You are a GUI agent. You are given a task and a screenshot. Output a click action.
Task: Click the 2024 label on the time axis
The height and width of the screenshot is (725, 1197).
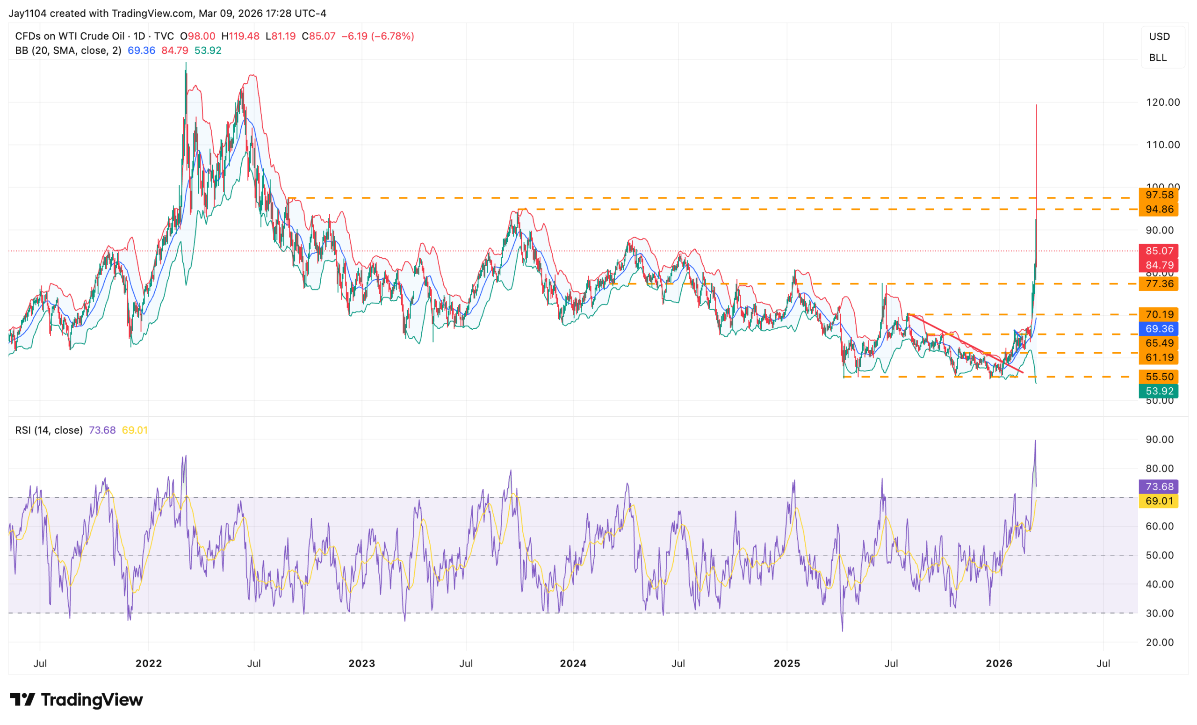[x=573, y=663]
